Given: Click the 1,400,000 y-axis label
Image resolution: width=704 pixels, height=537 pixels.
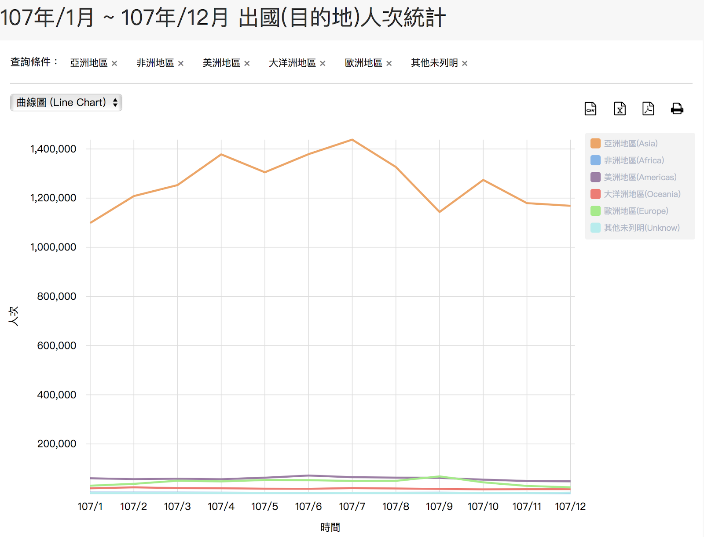Looking at the screenshot, I should pos(53,149).
